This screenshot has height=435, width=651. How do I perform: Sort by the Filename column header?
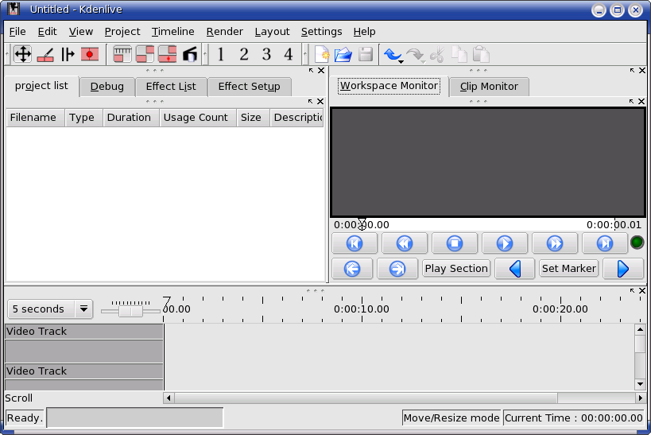coord(35,118)
